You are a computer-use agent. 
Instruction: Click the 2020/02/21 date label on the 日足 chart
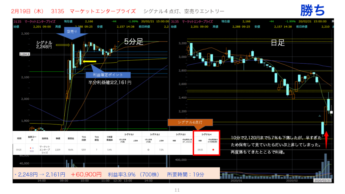(x=322, y=181)
